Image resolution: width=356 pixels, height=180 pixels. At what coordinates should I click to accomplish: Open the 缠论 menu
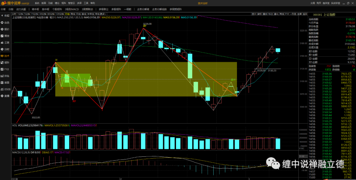coord(57,3)
